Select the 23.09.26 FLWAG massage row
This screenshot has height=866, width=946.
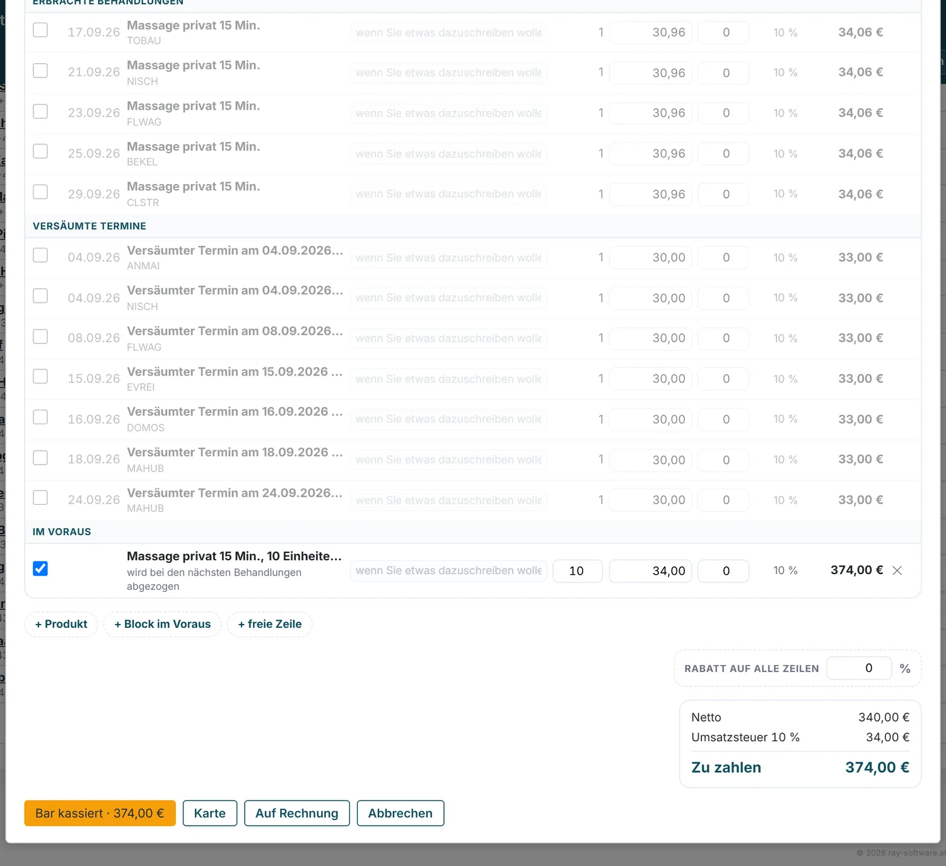point(40,111)
